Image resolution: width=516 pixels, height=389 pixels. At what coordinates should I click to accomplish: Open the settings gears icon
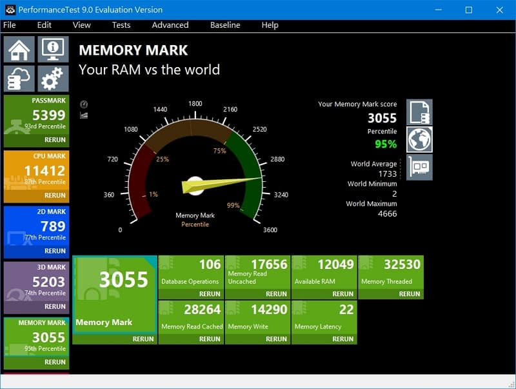click(x=53, y=78)
